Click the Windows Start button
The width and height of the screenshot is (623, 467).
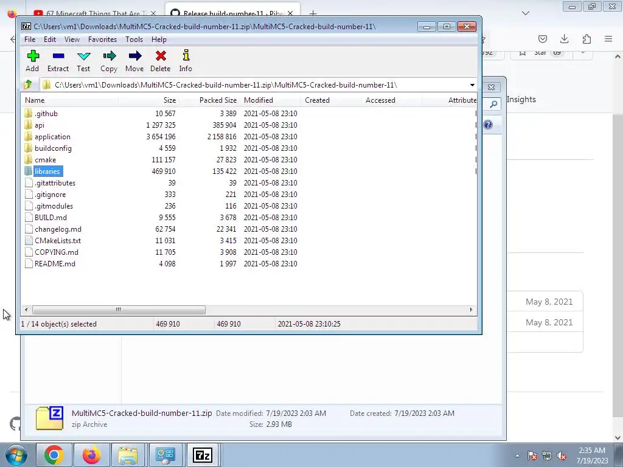pyautogui.click(x=16, y=455)
